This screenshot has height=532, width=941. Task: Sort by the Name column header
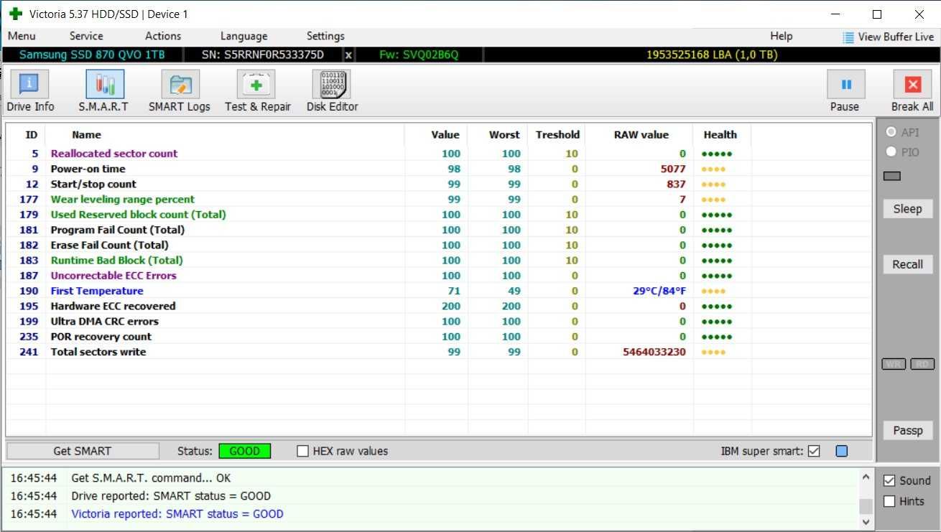point(86,135)
